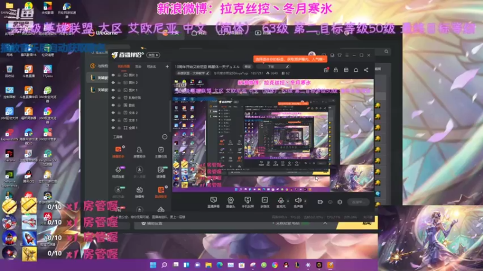483x271 pixels.
Task: Open the 弹幕秀 tool
Action: pyautogui.click(x=139, y=192)
